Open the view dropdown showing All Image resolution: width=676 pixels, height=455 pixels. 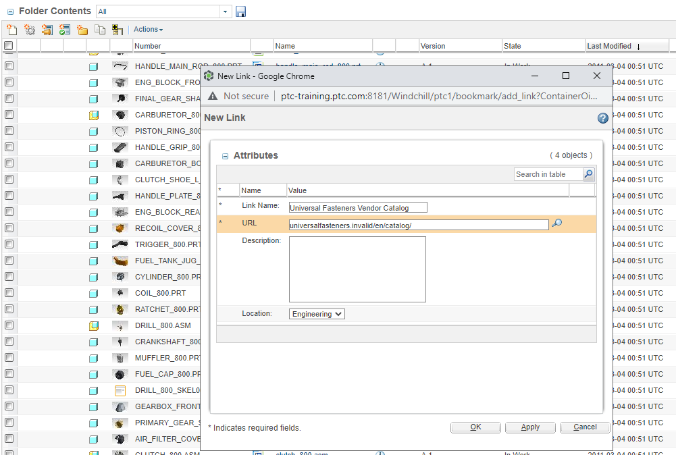(226, 11)
